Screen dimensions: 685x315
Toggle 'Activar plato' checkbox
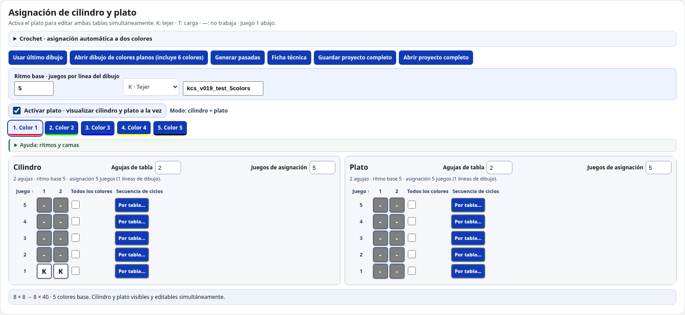click(17, 110)
